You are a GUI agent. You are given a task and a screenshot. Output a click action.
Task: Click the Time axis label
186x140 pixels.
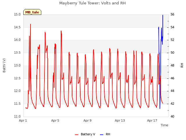pyautogui.click(x=164, y=125)
